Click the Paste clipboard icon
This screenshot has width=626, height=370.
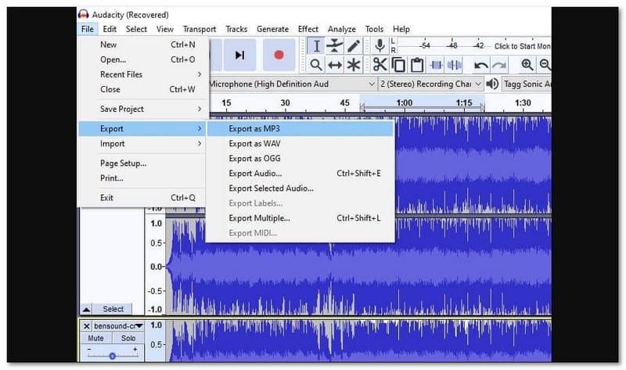(x=417, y=65)
